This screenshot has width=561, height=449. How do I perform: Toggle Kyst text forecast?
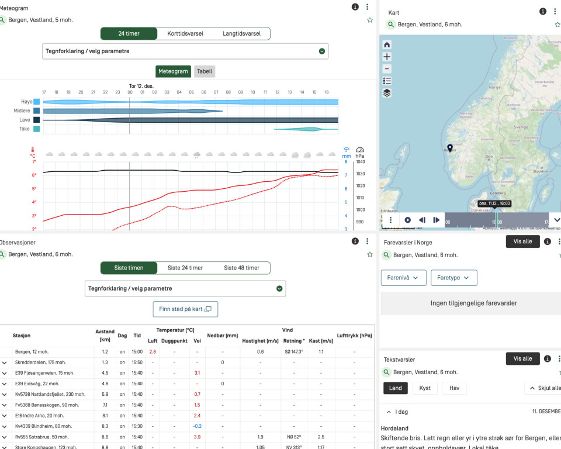(425, 388)
